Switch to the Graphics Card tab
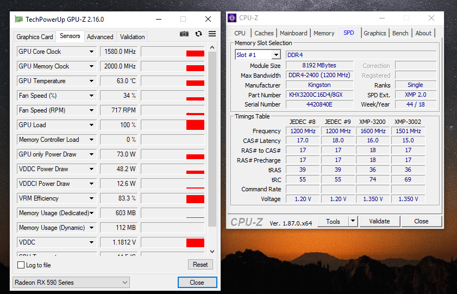Viewport: 457px width, 294px height. click(x=35, y=37)
